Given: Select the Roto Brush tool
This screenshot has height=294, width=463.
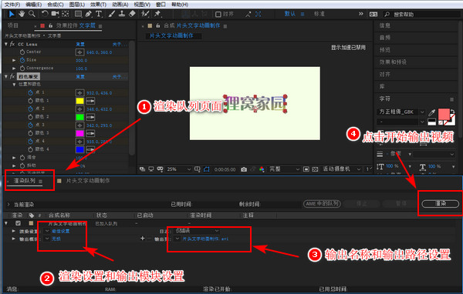Looking at the screenshot, I should click(x=145, y=14).
